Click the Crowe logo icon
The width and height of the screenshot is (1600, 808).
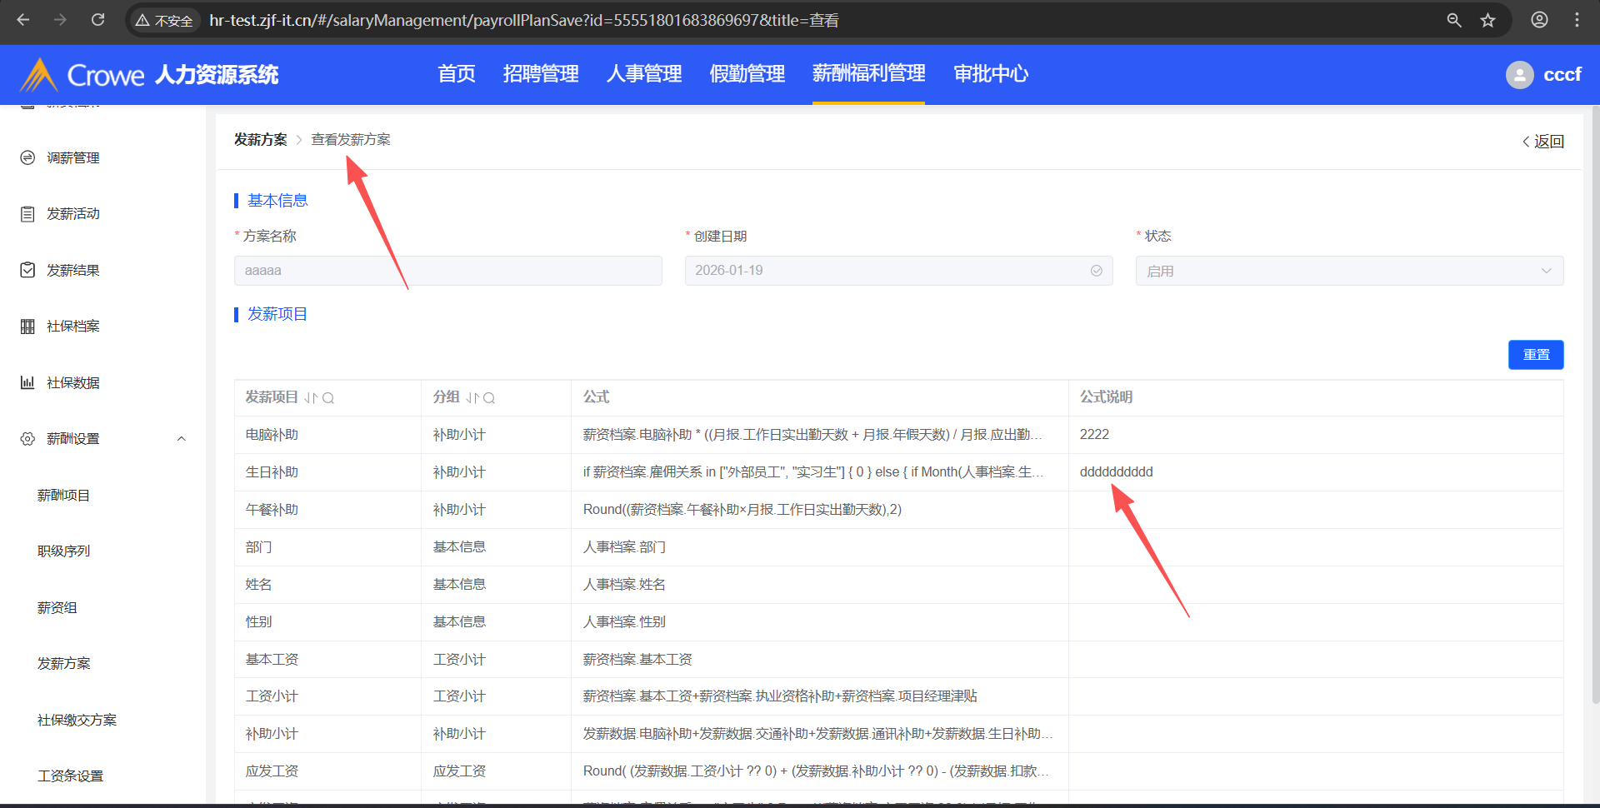pyautogui.click(x=38, y=75)
